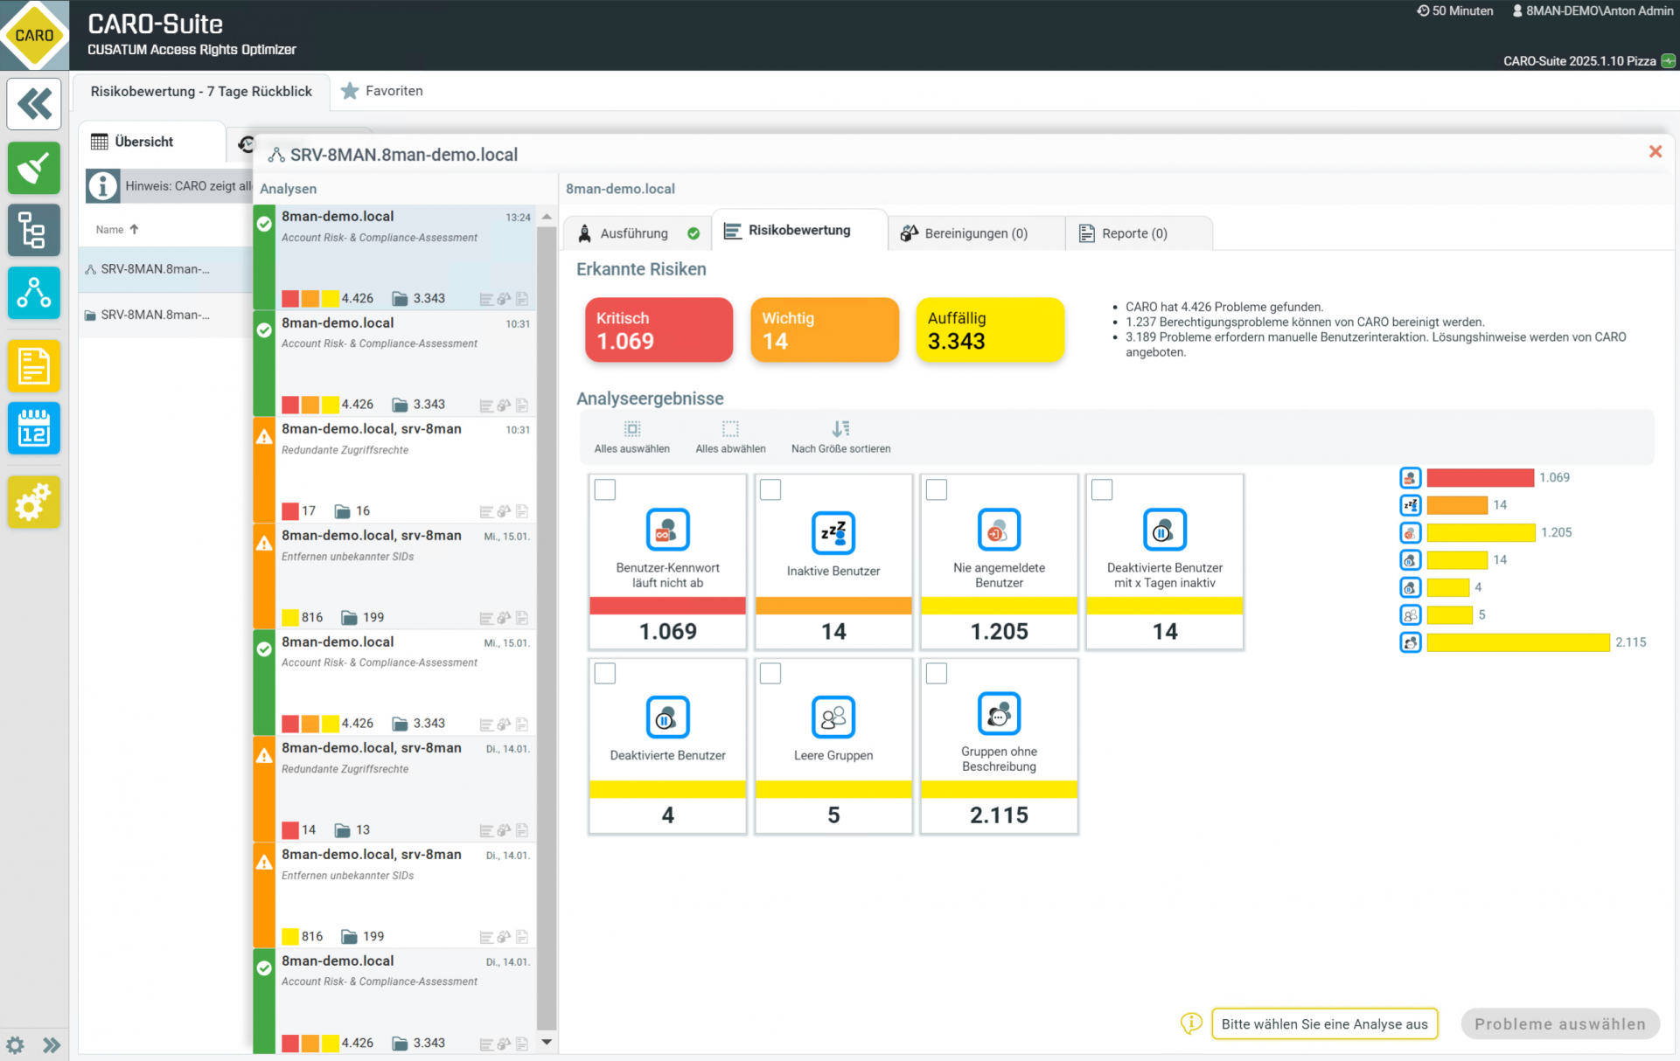Viewport: 1680px width, 1061px height.
Task: Click the yellow 2.115 chart bar
Action: tap(1517, 642)
